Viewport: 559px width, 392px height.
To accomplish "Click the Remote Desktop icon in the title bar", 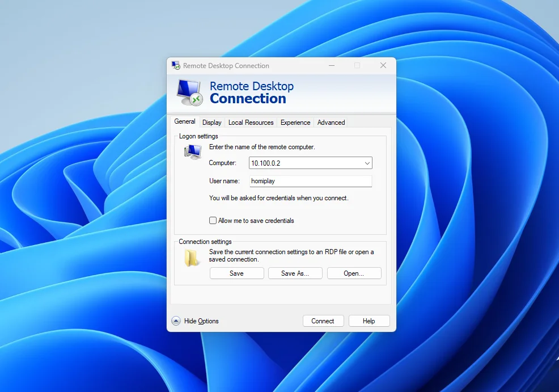I will [176, 66].
